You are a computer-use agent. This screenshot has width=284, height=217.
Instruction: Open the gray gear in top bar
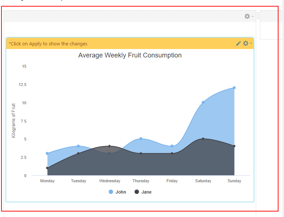(x=247, y=16)
